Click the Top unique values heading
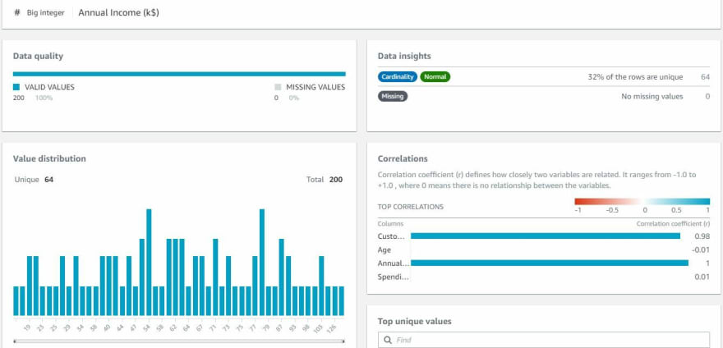The width and height of the screenshot is (723, 348). coord(415,321)
